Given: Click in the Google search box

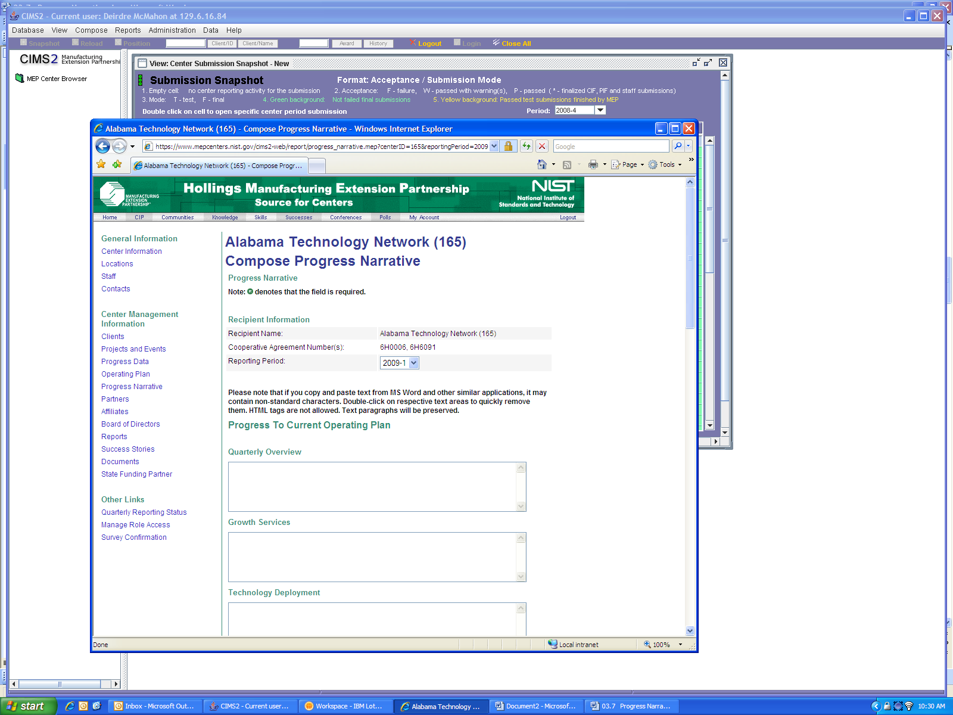Looking at the screenshot, I should 611,146.
